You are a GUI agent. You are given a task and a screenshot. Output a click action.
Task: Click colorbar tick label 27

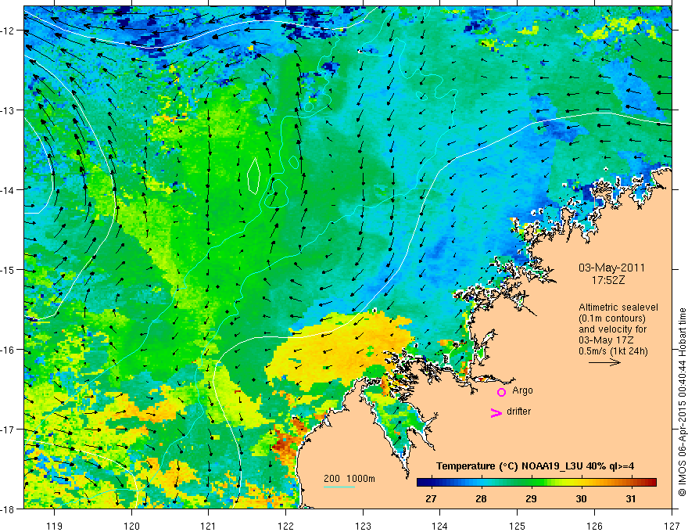431,498
